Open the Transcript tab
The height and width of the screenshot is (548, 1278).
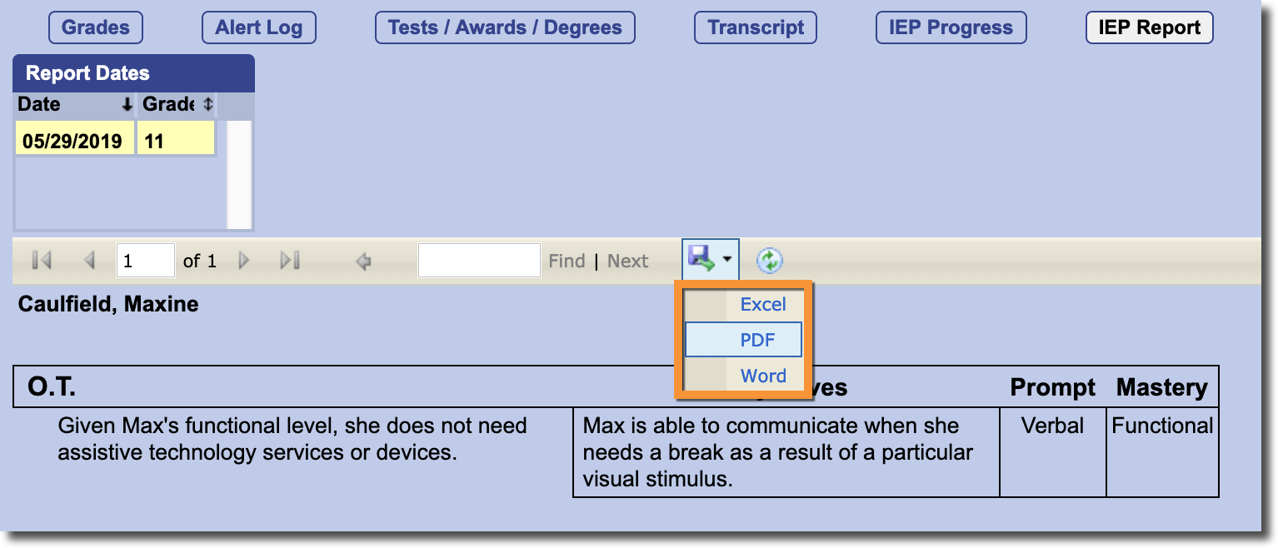pos(756,27)
